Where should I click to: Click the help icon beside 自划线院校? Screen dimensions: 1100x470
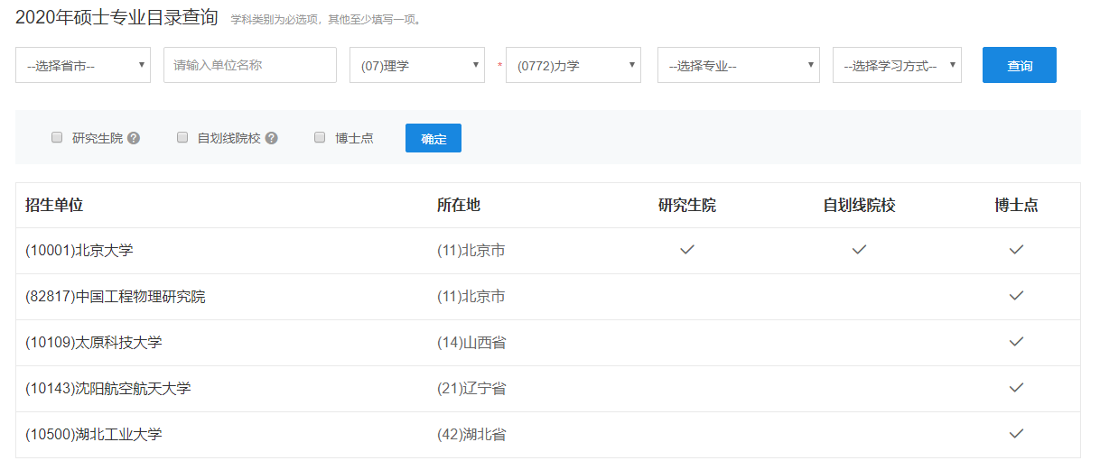click(x=271, y=138)
